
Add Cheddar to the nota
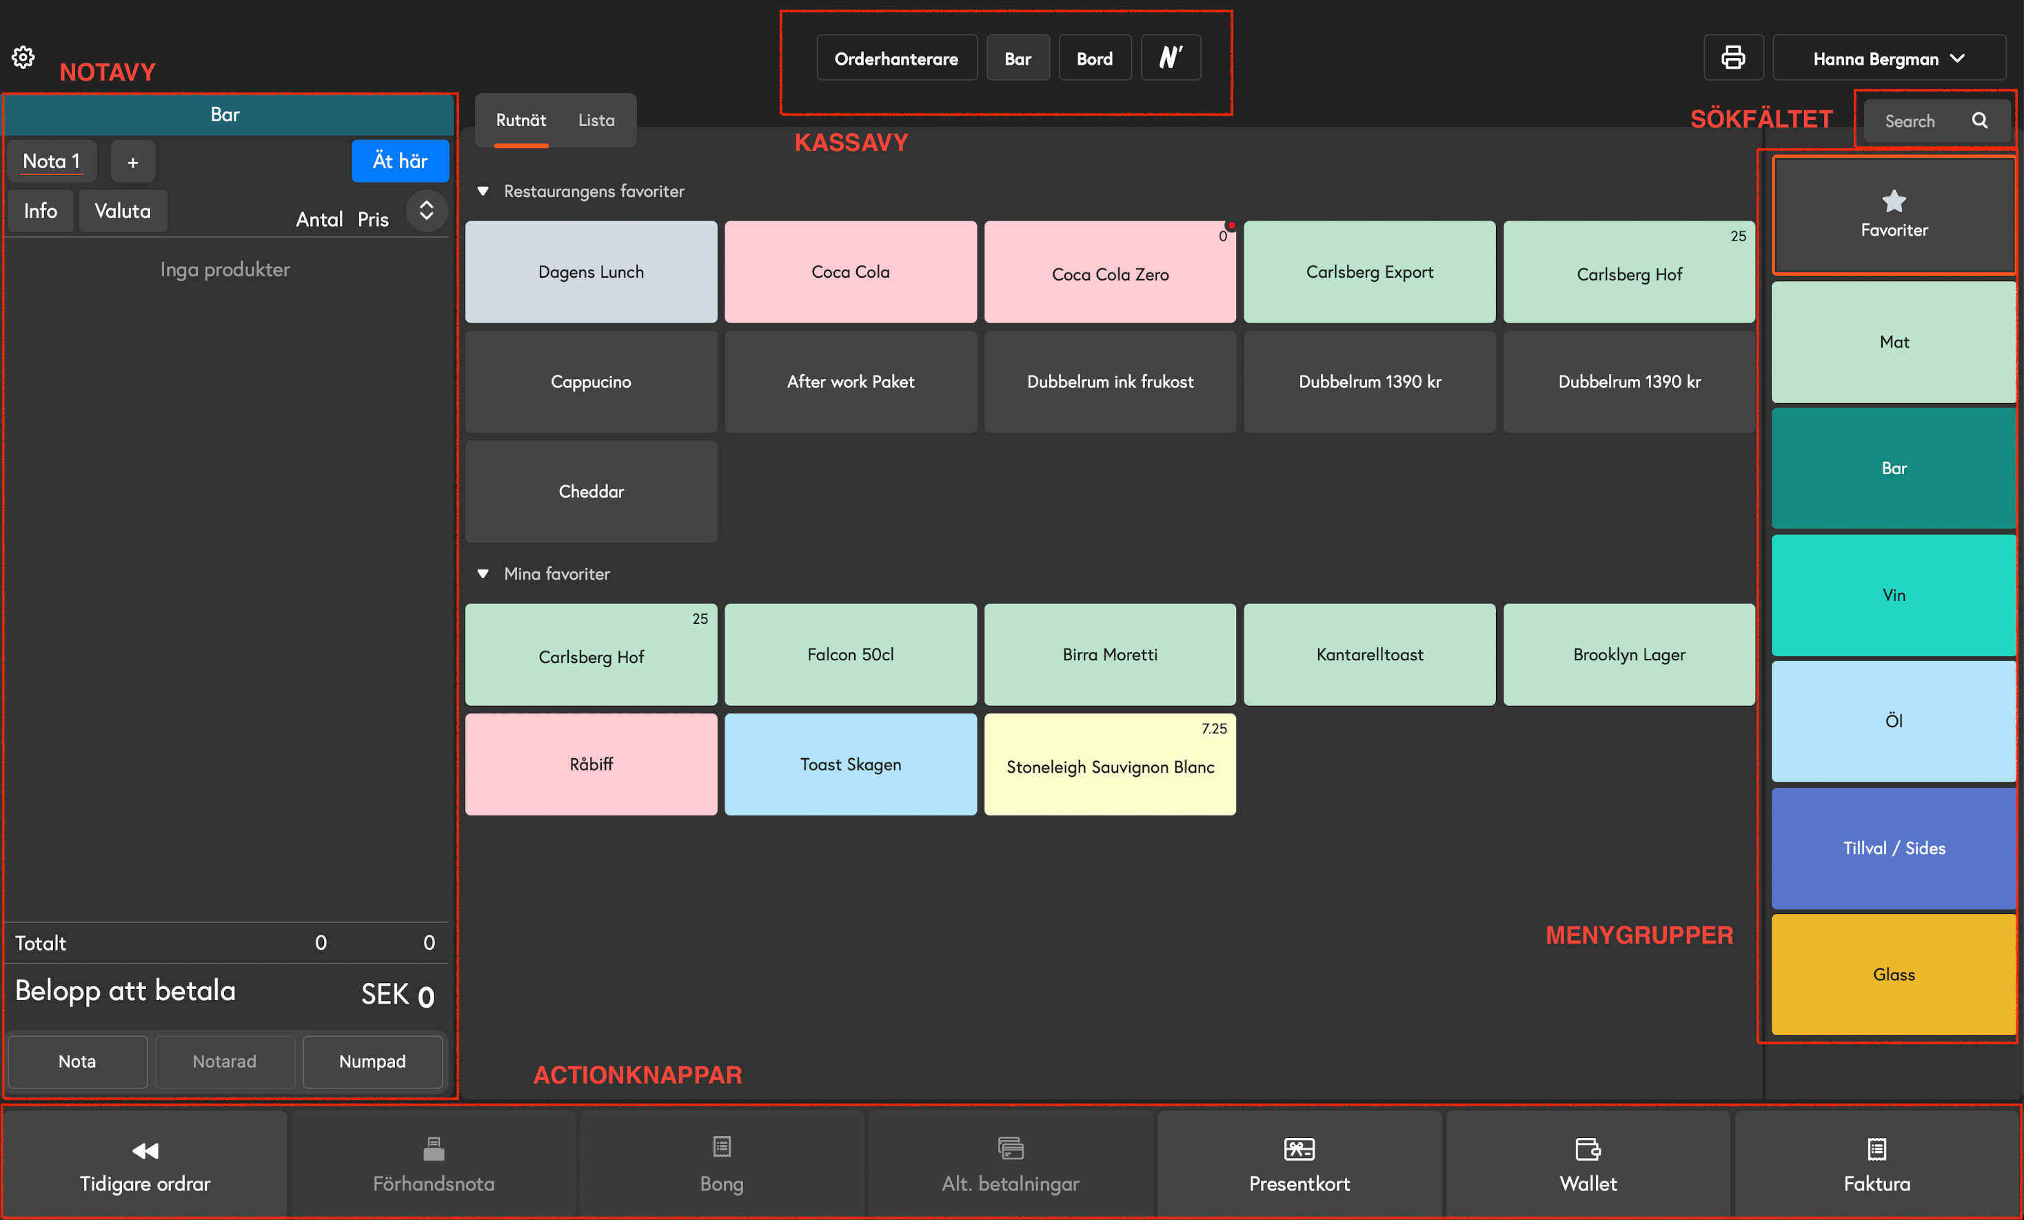click(591, 491)
